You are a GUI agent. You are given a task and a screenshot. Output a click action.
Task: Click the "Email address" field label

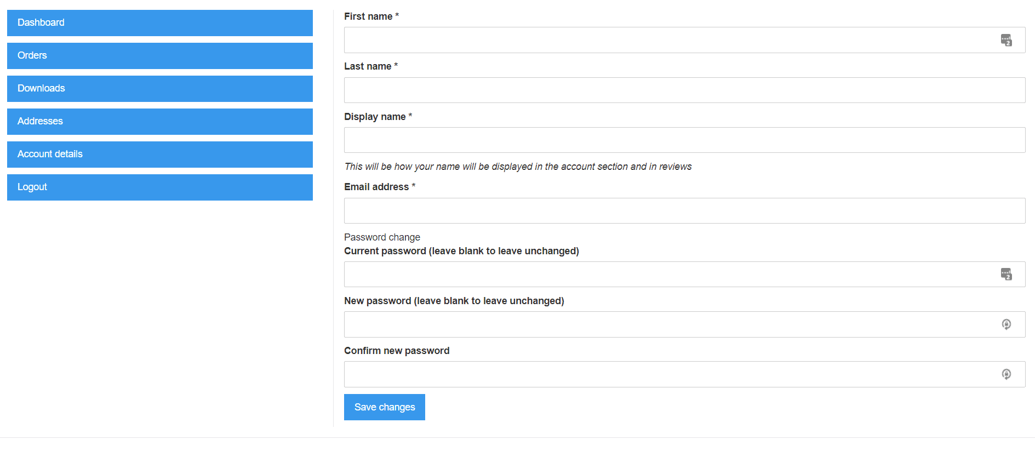376,187
